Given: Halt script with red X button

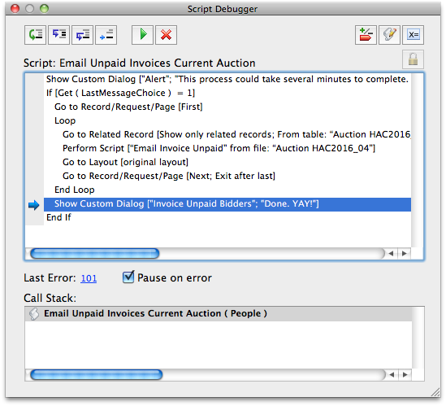Looking at the screenshot, I should (x=166, y=35).
